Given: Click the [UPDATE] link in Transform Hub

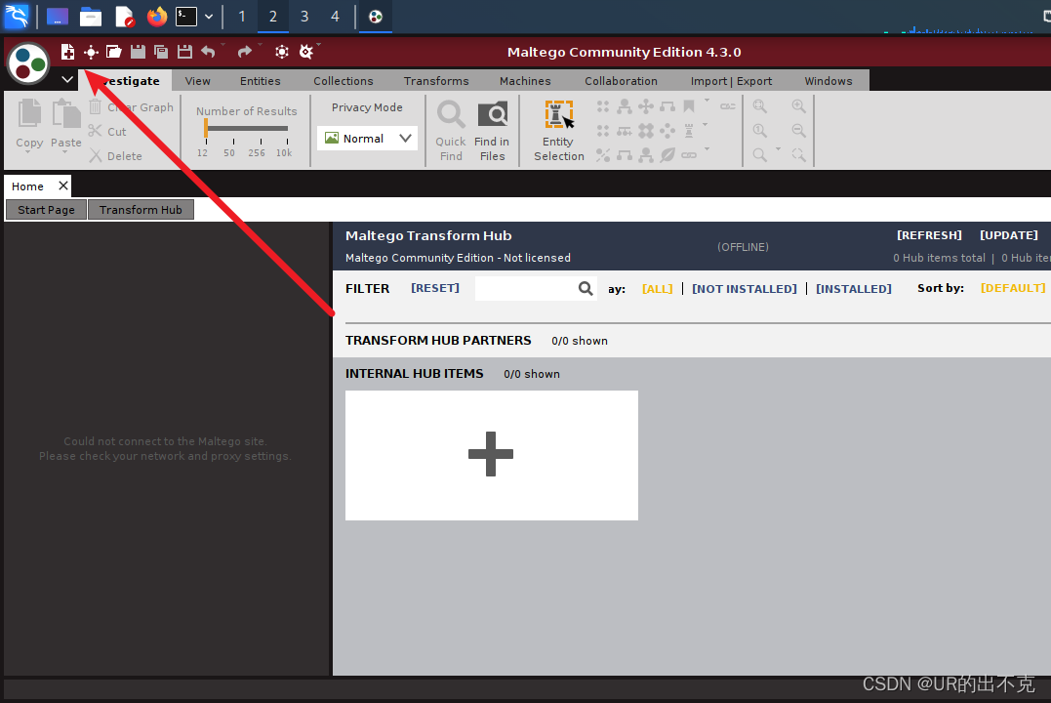Looking at the screenshot, I should click(1009, 235).
